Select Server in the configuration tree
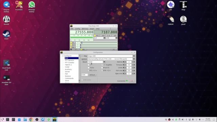This screenshot has width=217, height=122. click(67, 72)
